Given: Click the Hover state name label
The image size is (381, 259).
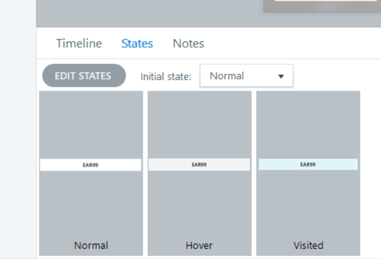Looking at the screenshot, I should [199, 245].
